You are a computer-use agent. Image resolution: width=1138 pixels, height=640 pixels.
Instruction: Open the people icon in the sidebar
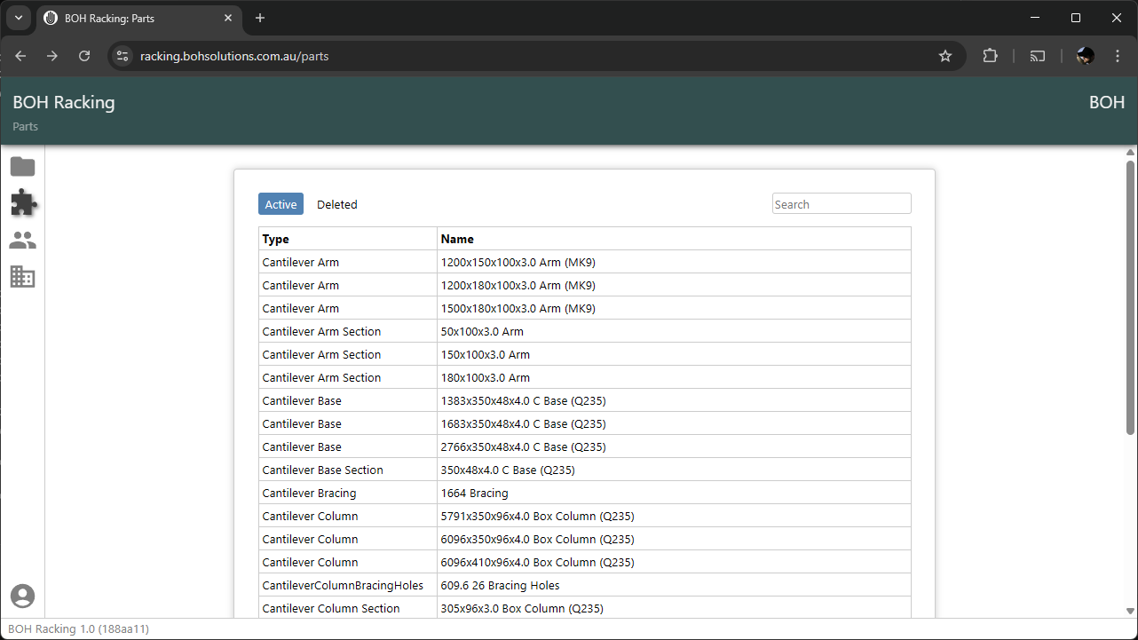click(22, 241)
